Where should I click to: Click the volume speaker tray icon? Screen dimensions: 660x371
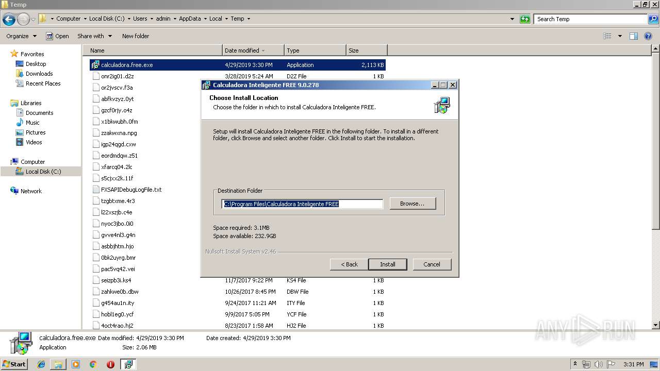598,364
